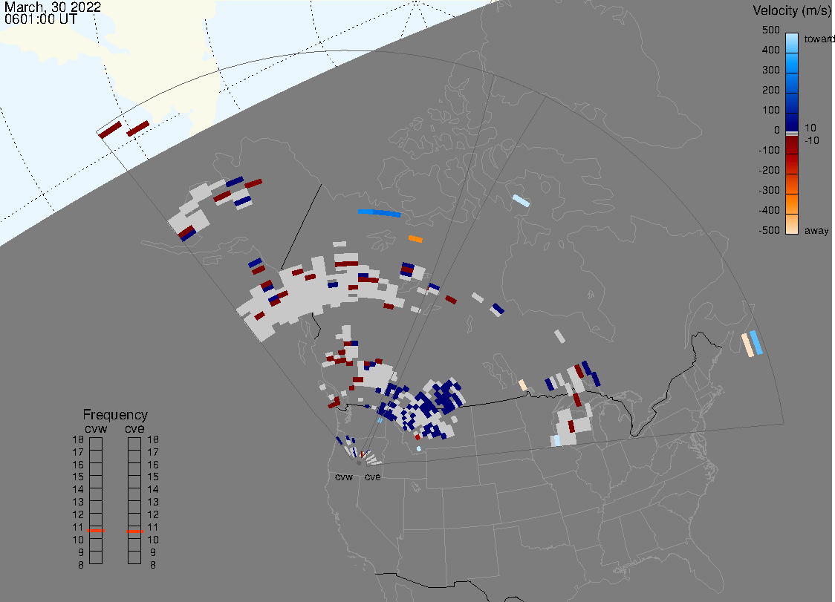Click the velocity color bar scale
Image resolution: width=835 pixels, height=602 pixels.
tap(792, 134)
